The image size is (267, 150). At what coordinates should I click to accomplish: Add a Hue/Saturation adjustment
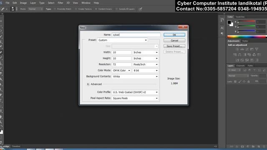coord(235,55)
